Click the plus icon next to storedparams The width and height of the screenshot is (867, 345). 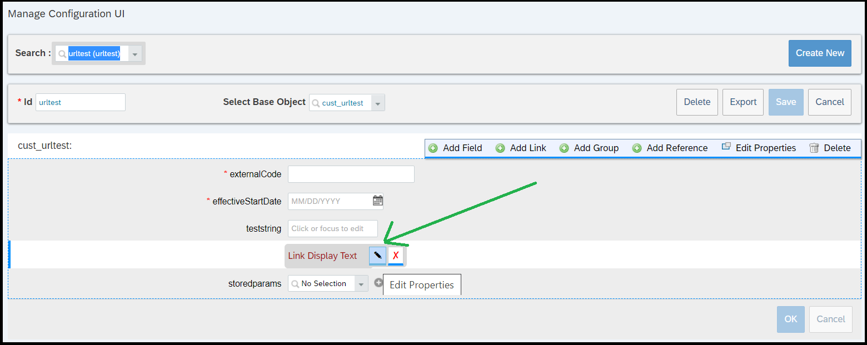pos(378,283)
